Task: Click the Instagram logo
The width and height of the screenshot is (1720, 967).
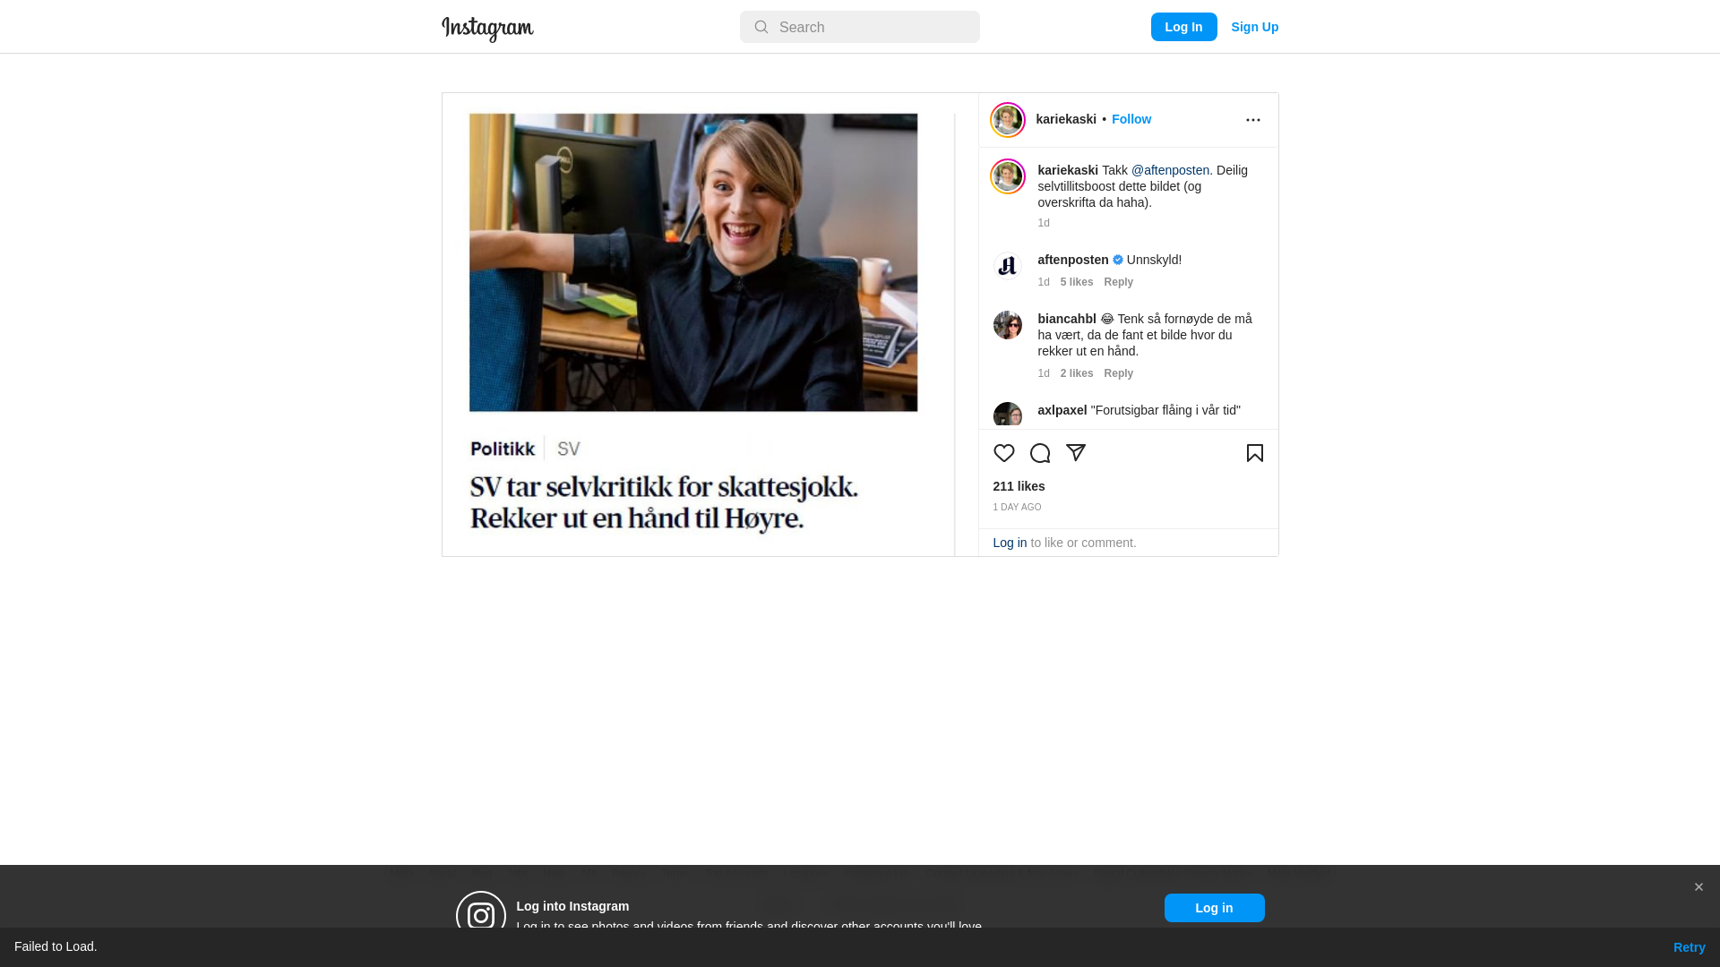Action: pyautogui.click(x=487, y=29)
